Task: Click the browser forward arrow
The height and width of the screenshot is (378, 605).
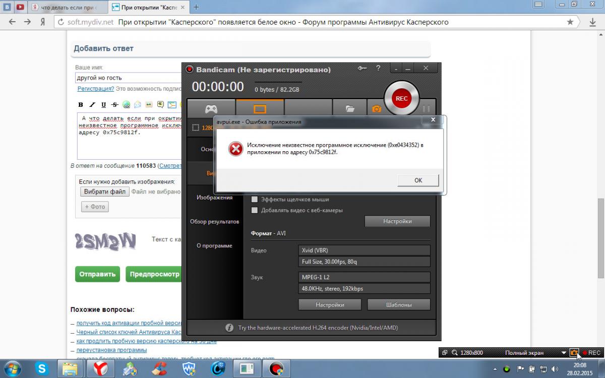Action: click(x=28, y=22)
